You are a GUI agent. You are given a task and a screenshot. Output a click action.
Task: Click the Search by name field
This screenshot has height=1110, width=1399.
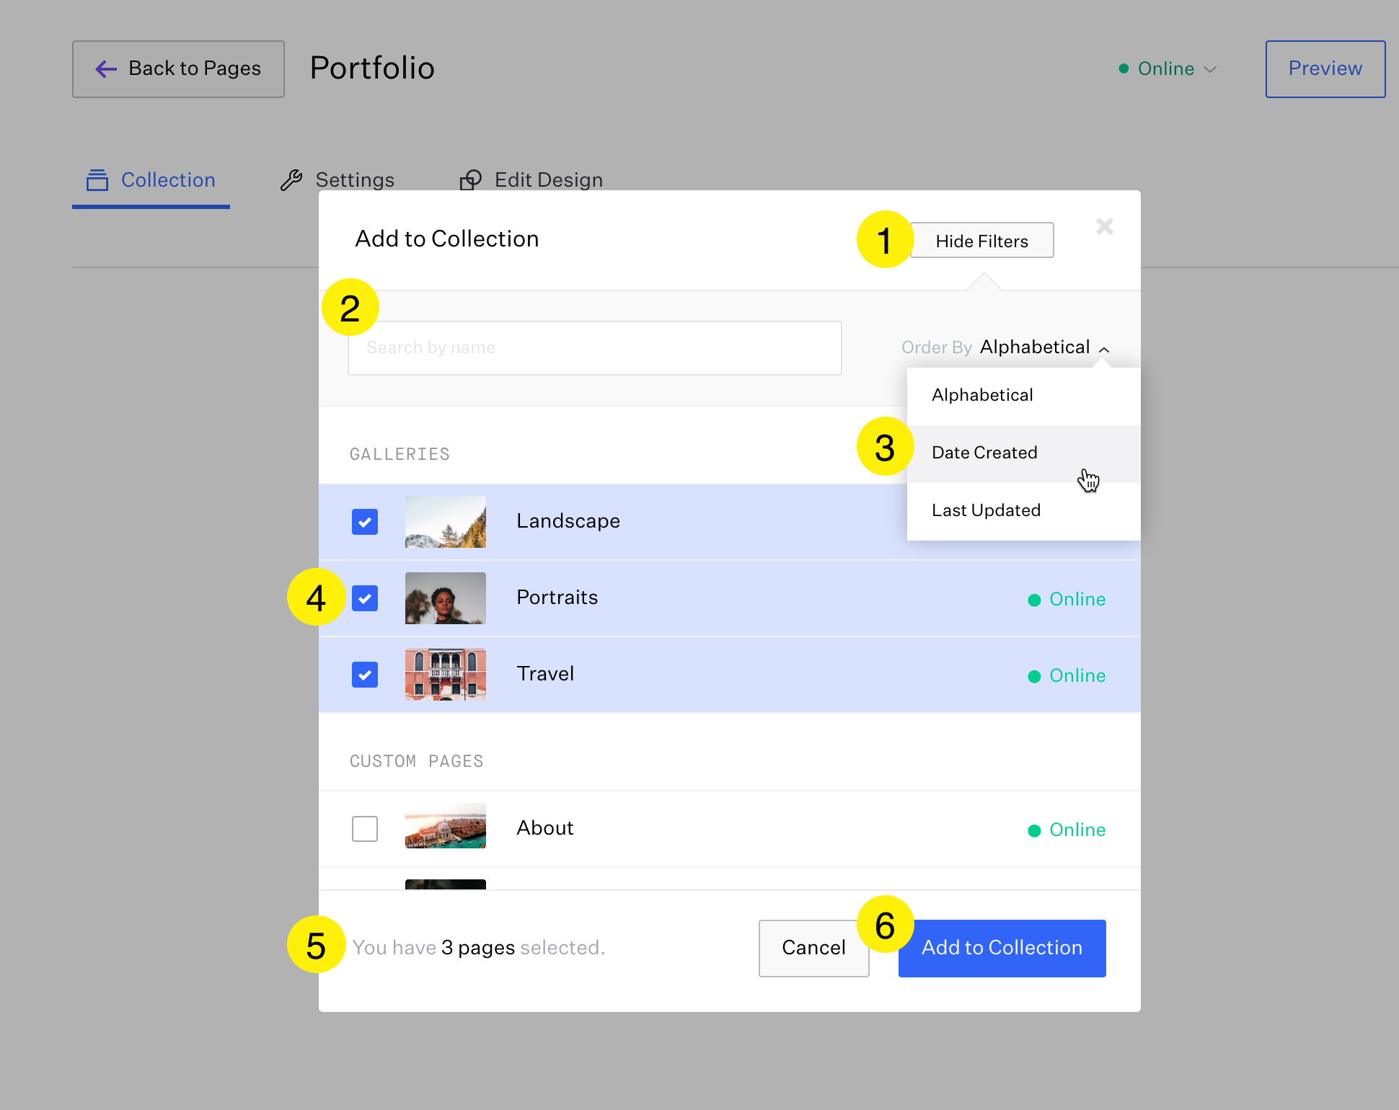594,347
